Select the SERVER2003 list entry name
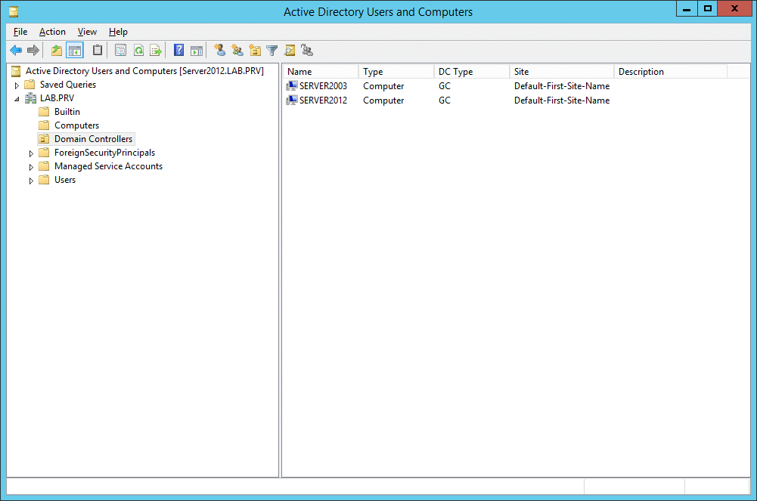The width and height of the screenshot is (757, 501). 323,86
